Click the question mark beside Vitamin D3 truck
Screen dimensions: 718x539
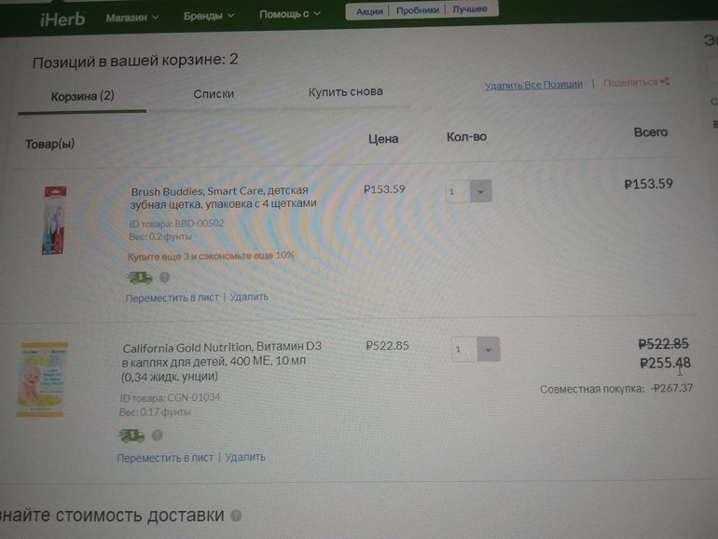click(157, 435)
